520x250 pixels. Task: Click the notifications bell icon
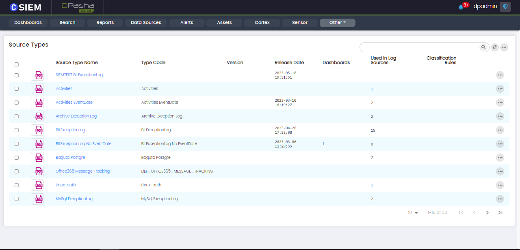pyautogui.click(x=461, y=7)
